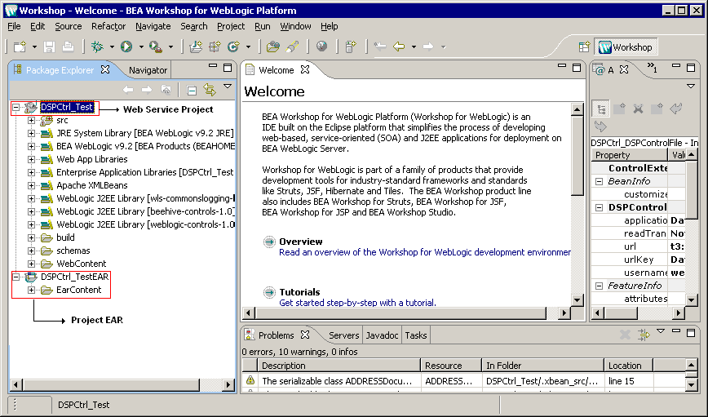Collapse the BeanInfo property group
Viewport: 708px width, 417px height.
[x=600, y=182]
